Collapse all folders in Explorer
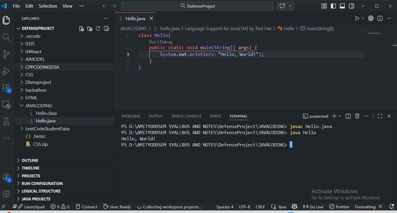Image resolution: width=397 pixels, height=213 pixels. click(x=106, y=29)
